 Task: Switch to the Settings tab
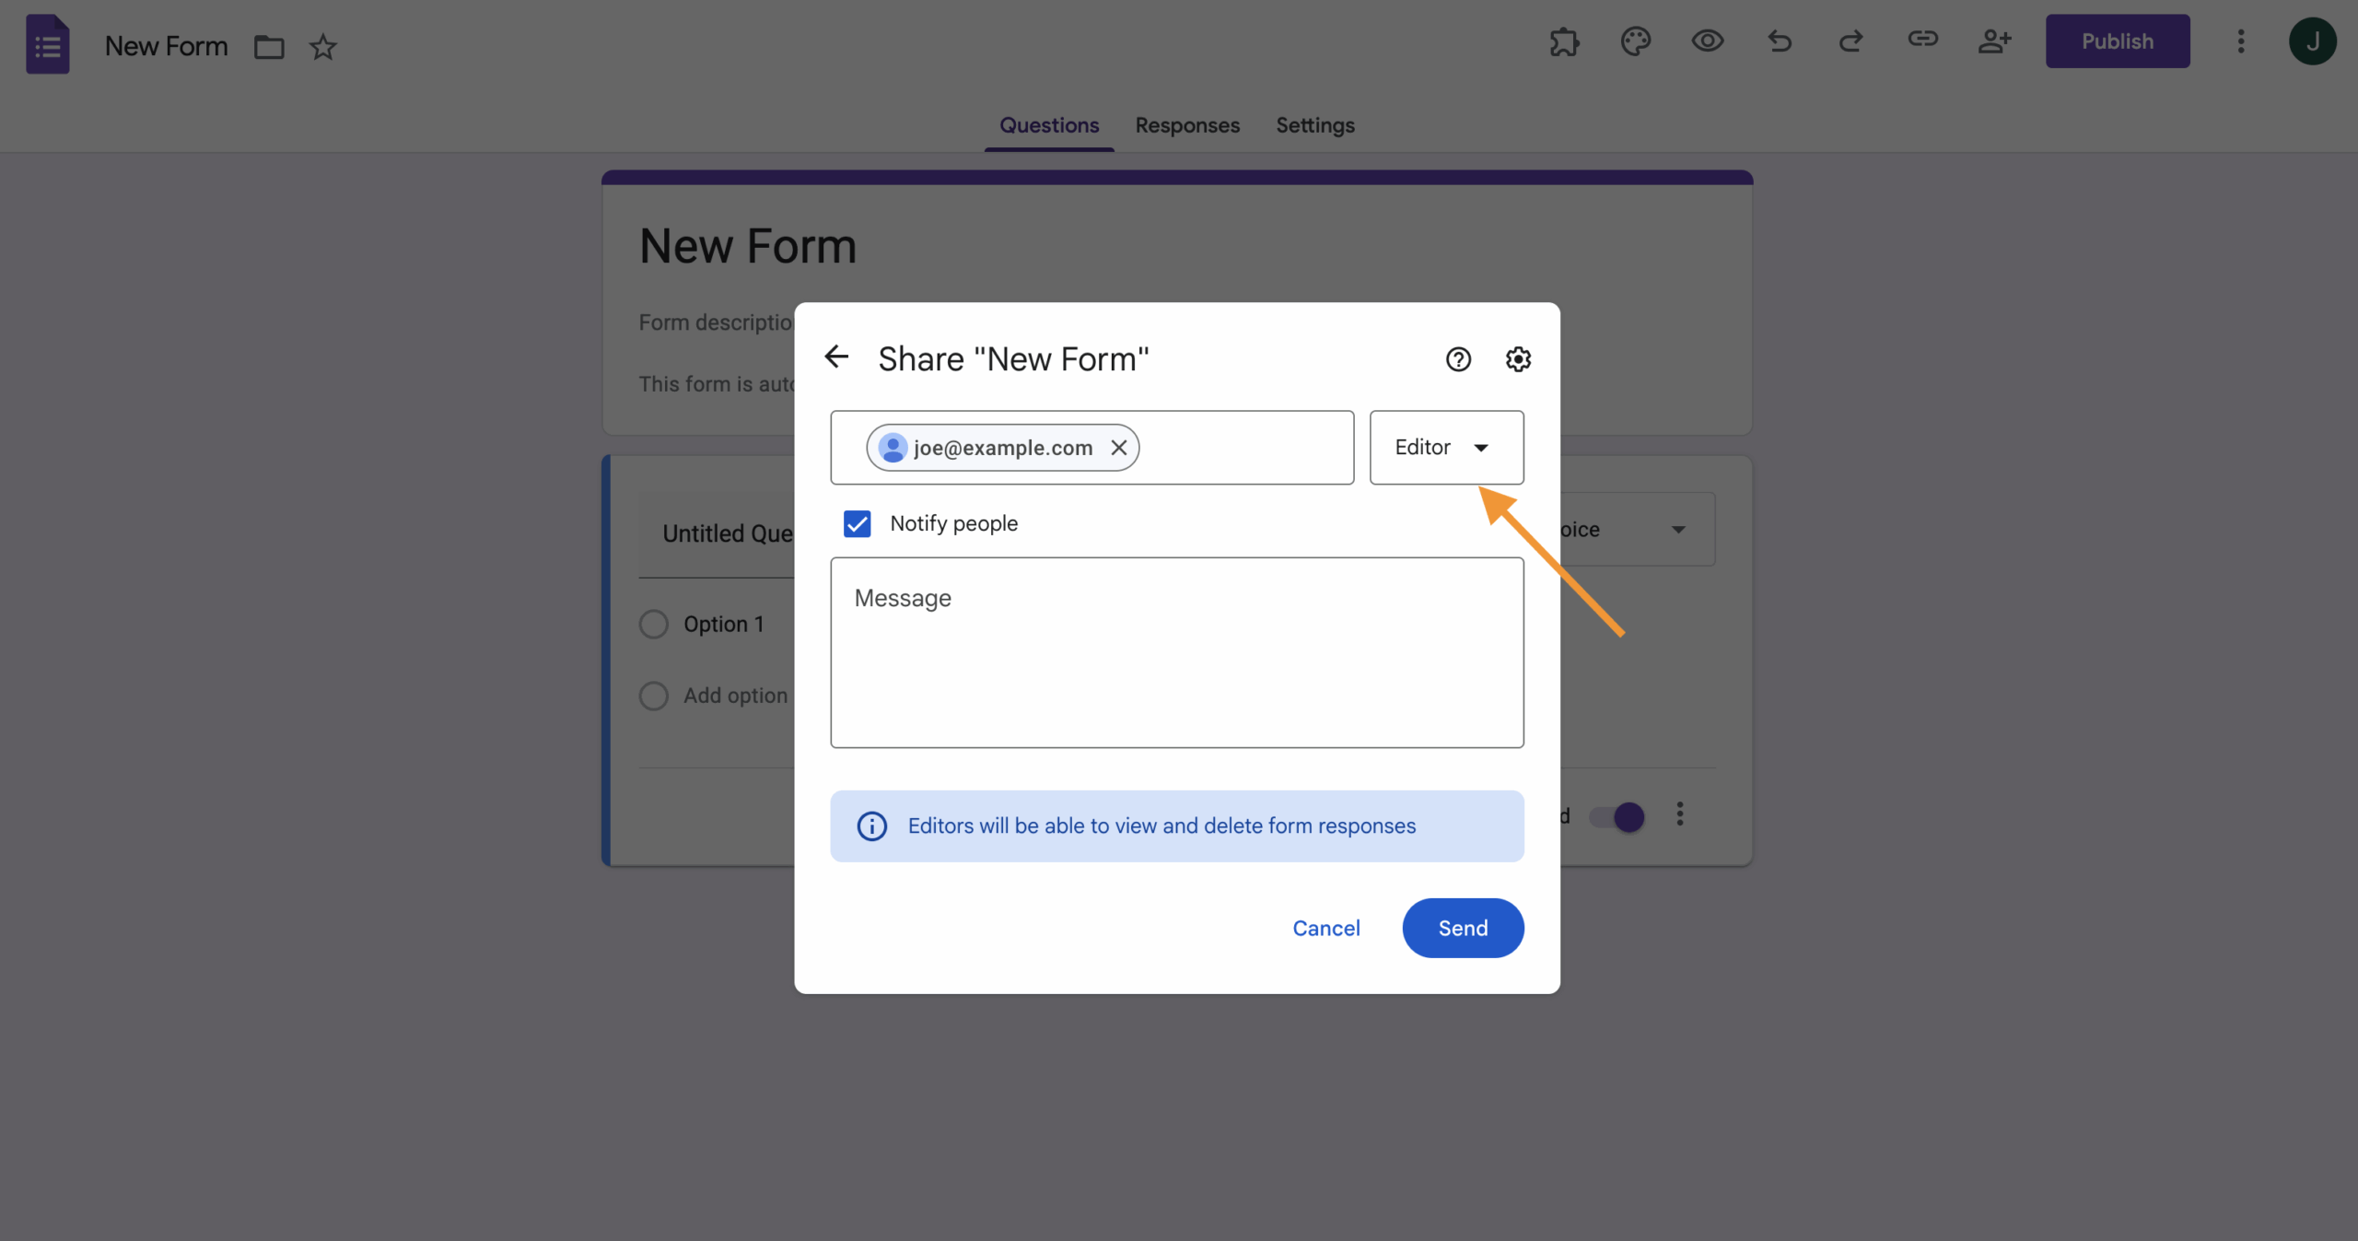click(1314, 125)
